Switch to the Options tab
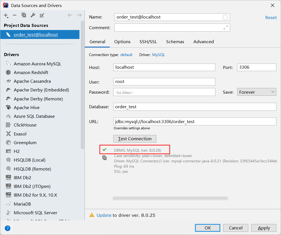 coord(122,42)
